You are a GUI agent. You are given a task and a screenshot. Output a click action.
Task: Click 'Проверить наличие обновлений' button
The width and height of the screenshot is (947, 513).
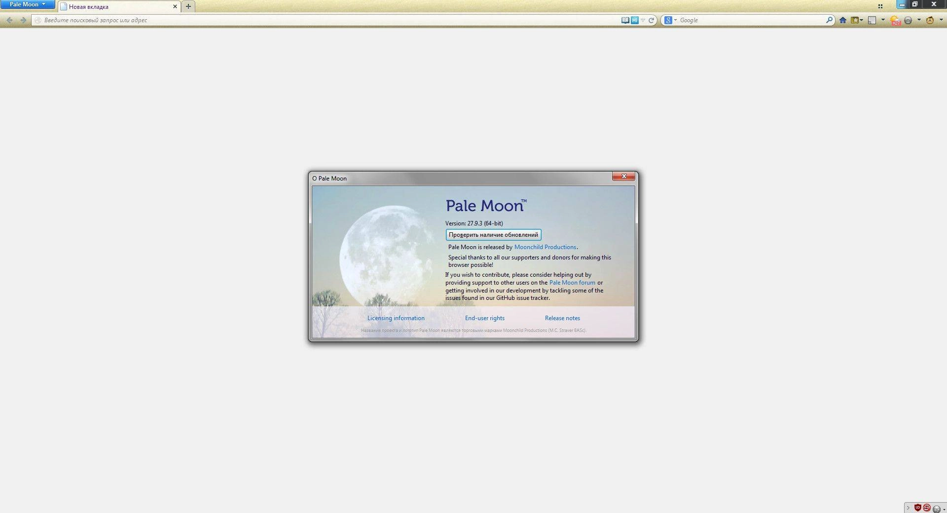click(x=493, y=235)
